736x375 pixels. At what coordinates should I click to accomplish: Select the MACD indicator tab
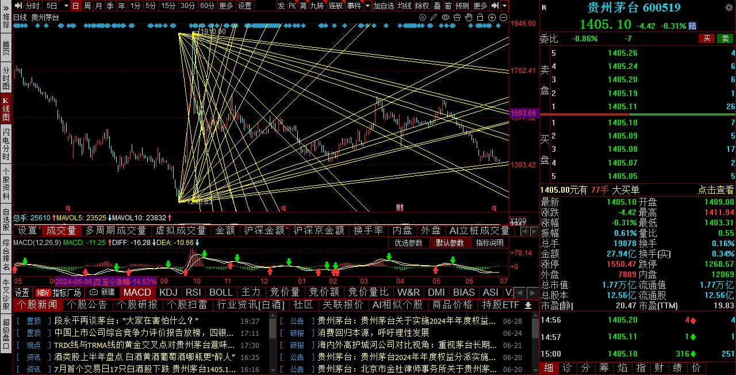pyautogui.click(x=137, y=292)
